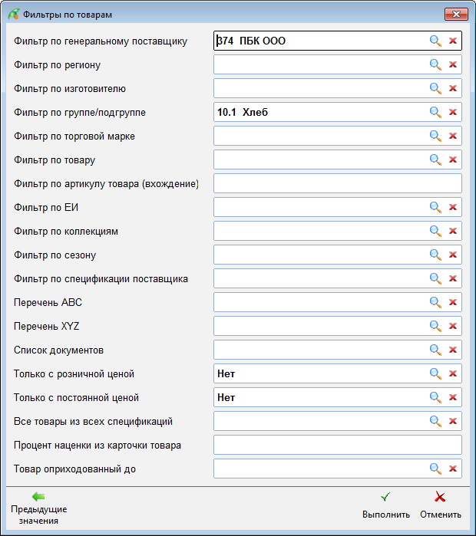Load Предыдущие значения
Image resolution: width=476 pixels, height=536 pixels.
click(38, 507)
